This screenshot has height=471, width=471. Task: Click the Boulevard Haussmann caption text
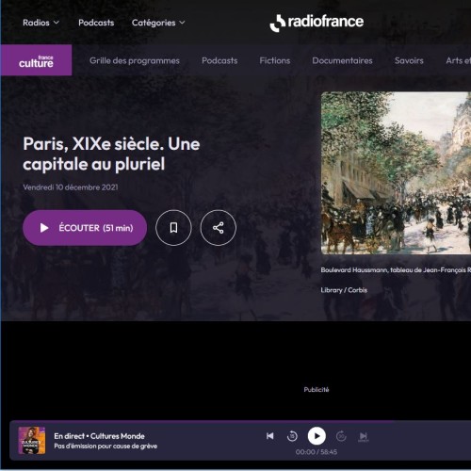pyautogui.click(x=396, y=270)
